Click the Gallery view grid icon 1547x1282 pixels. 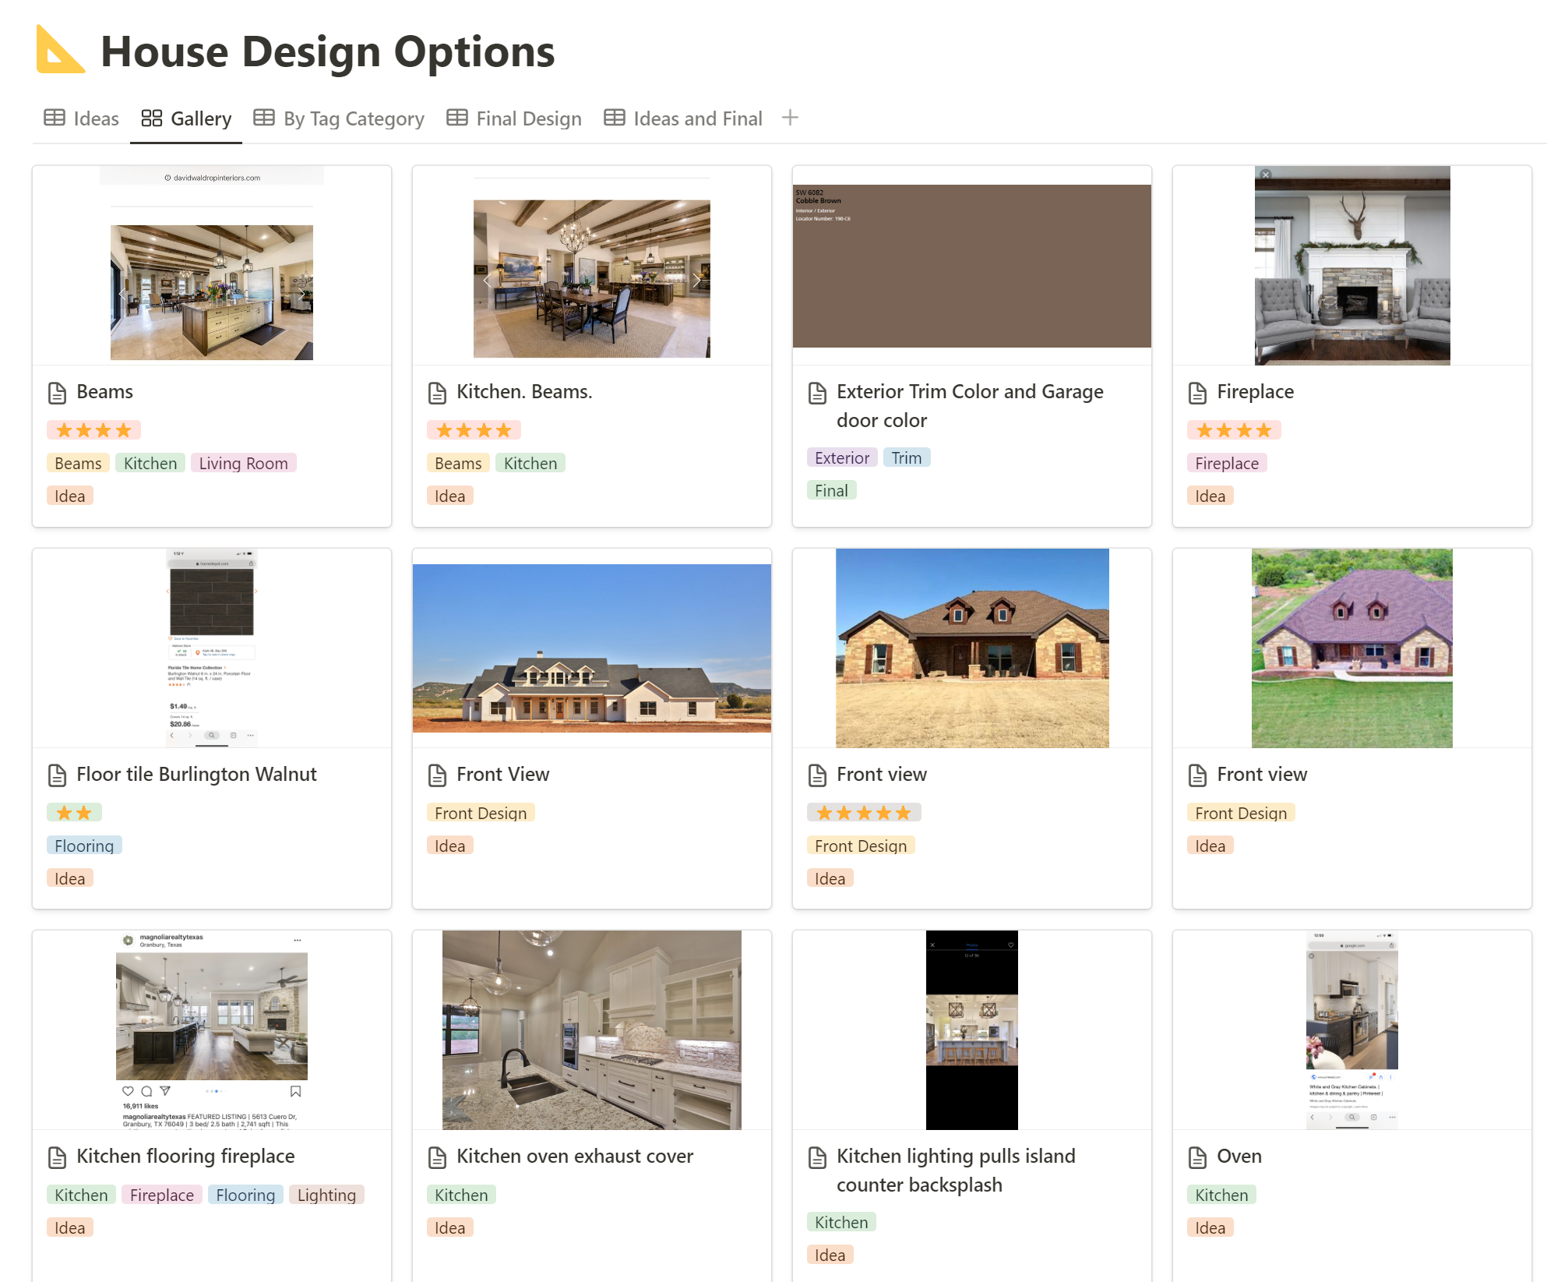pyautogui.click(x=151, y=118)
